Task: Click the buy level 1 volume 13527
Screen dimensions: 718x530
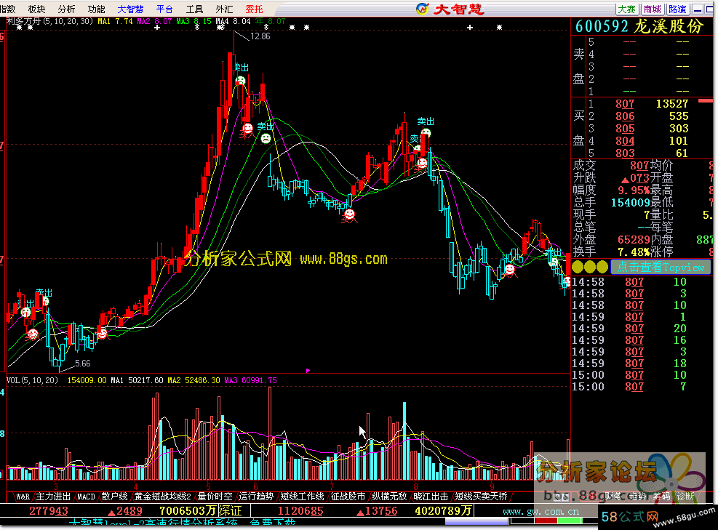Action: click(671, 104)
